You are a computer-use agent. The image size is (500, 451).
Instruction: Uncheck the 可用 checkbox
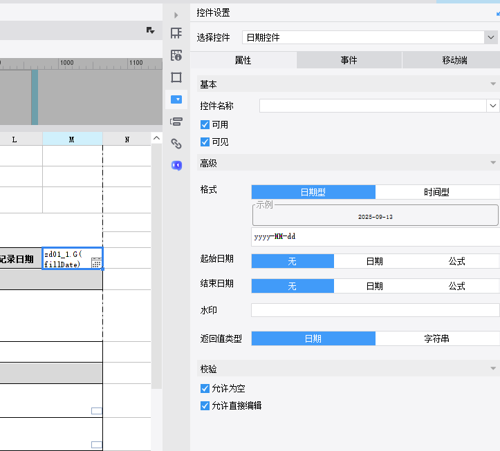tap(205, 125)
